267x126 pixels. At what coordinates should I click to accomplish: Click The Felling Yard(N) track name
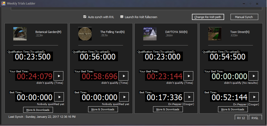(113, 32)
